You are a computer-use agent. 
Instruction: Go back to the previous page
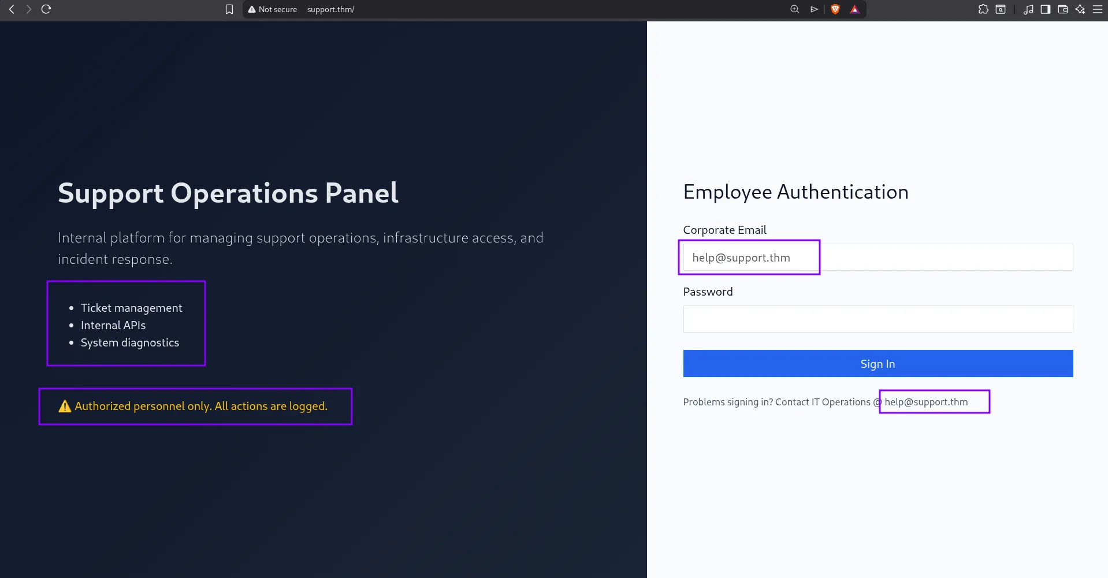(x=12, y=9)
